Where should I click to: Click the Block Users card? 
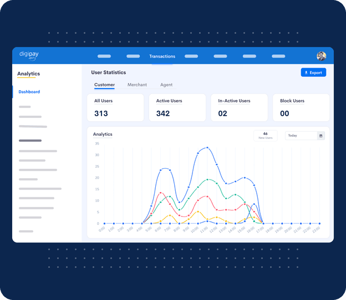pos(301,107)
